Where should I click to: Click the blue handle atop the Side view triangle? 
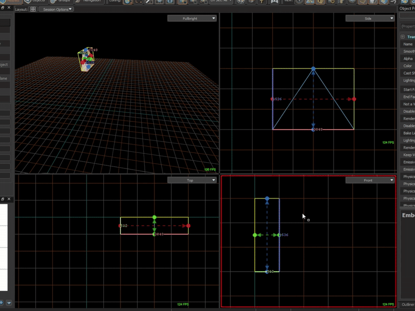313,69
